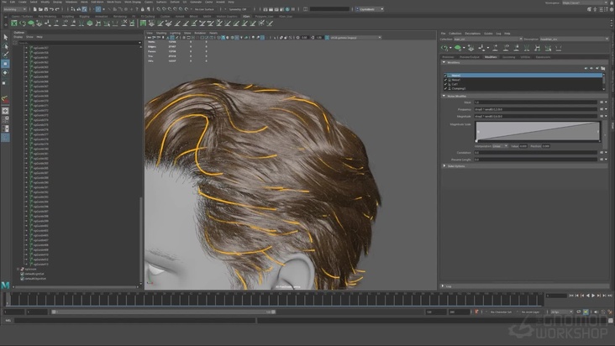This screenshot has height=346, width=615.
Task: Click the Undo arrow icon in status line
Action: (x=51, y=9)
